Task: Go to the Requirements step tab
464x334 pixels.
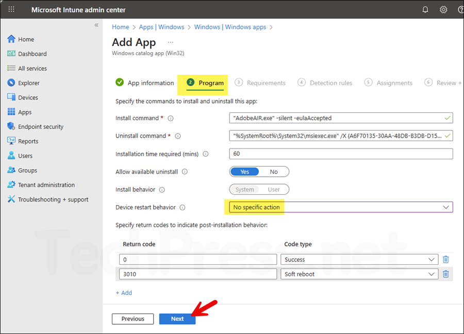Action: (x=260, y=83)
